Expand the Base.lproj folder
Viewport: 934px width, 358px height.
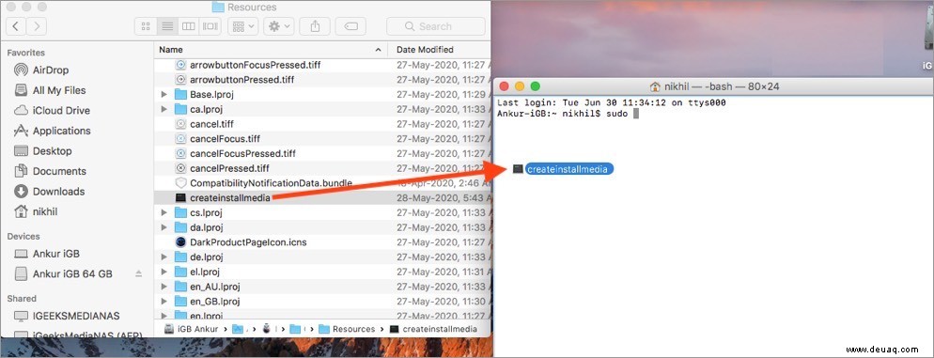[164, 94]
